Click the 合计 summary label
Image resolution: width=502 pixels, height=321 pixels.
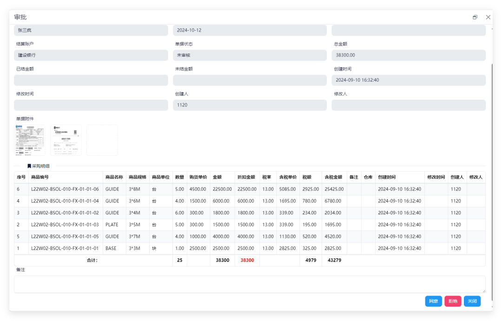[92, 260]
